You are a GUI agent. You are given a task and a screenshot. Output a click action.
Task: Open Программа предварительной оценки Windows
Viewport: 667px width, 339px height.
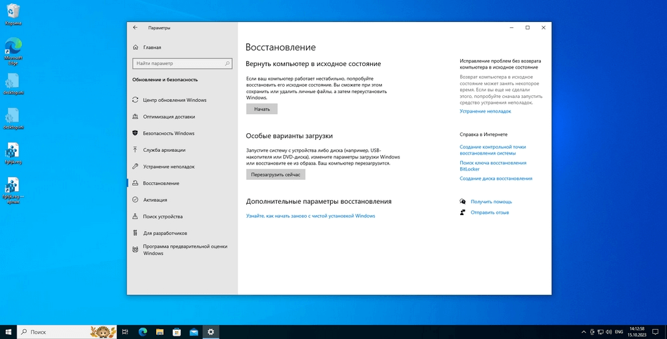[185, 250]
